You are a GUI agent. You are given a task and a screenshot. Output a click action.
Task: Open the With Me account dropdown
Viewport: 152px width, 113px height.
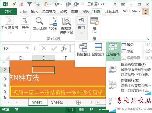tap(132, 11)
